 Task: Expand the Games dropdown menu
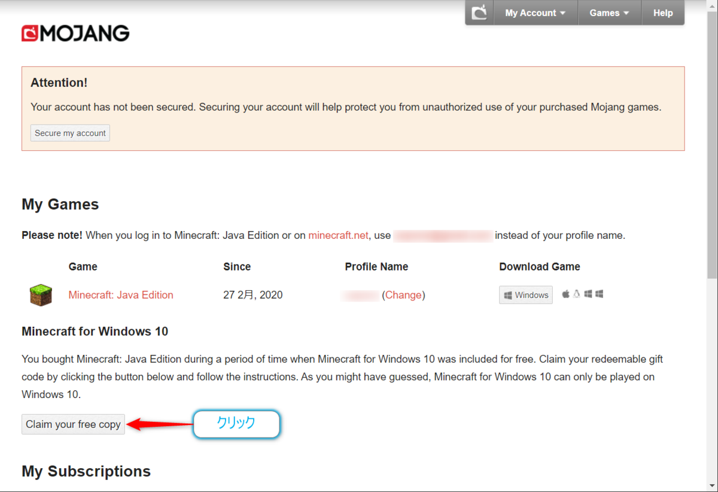[x=609, y=13]
